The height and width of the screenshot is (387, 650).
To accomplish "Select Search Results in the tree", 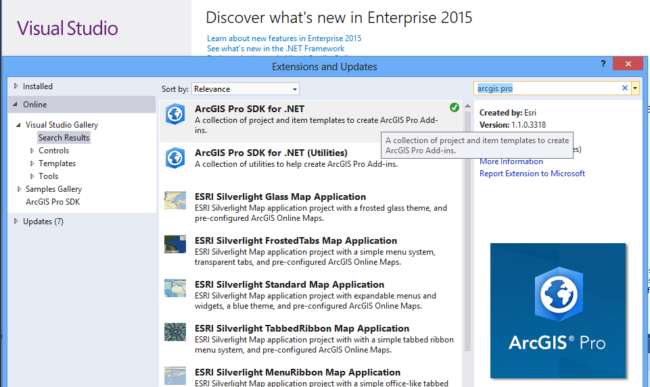I will pyautogui.click(x=64, y=138).
